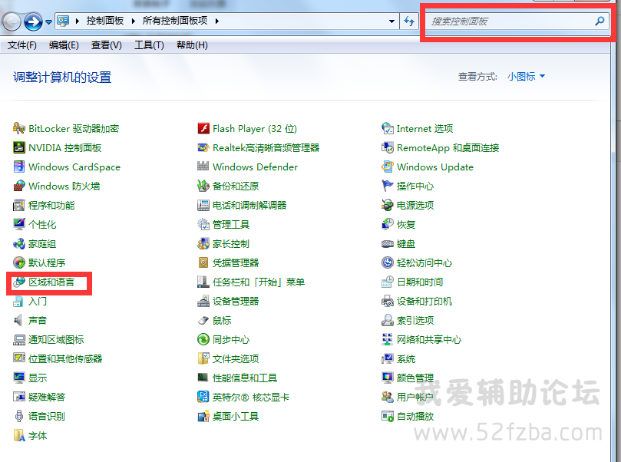
Task: Open the 管理工具 link
Action: (x=231, y=224)
